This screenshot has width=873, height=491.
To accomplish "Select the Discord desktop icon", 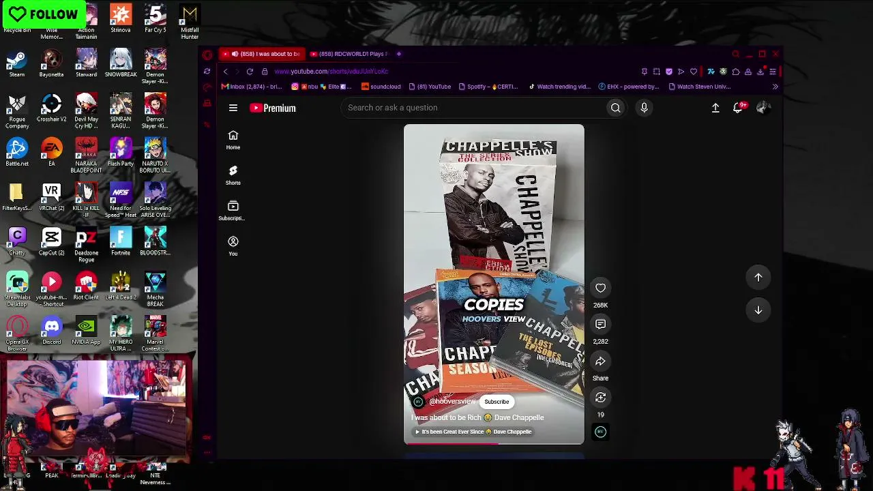I will [52, 331].
